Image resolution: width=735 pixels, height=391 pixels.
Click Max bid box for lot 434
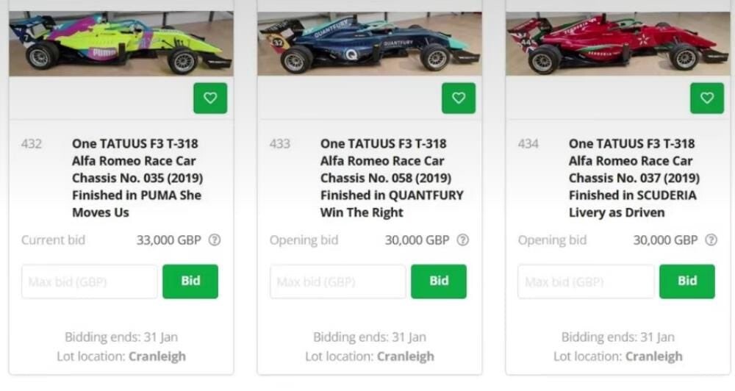(x=586, y=281)
